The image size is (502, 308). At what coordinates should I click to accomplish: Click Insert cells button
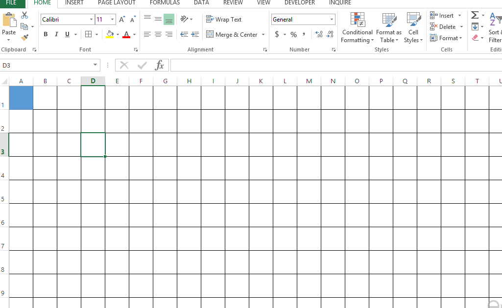point(442,16)
